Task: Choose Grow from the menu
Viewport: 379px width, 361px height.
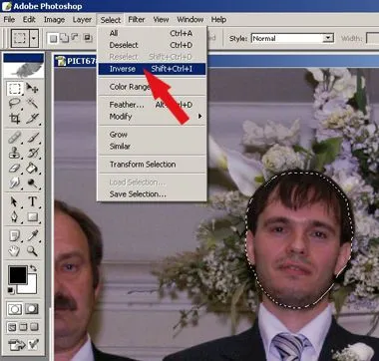Action: [x=152, y=135]
